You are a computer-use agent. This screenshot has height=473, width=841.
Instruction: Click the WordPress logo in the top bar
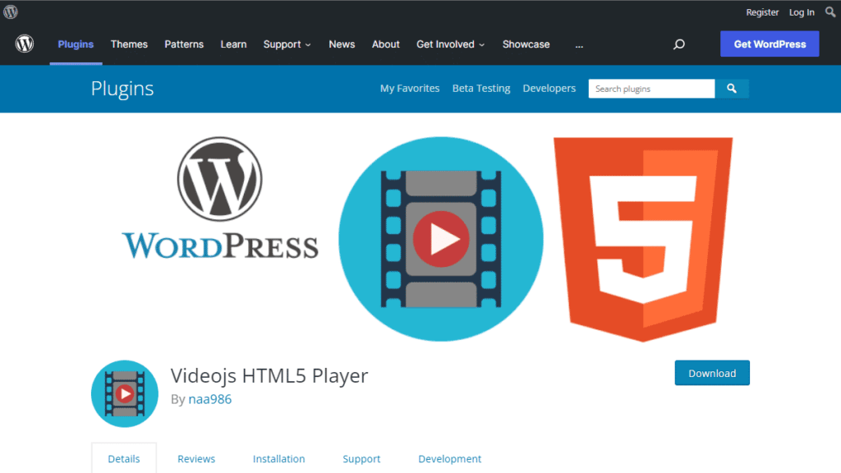[x=11, y=12]
